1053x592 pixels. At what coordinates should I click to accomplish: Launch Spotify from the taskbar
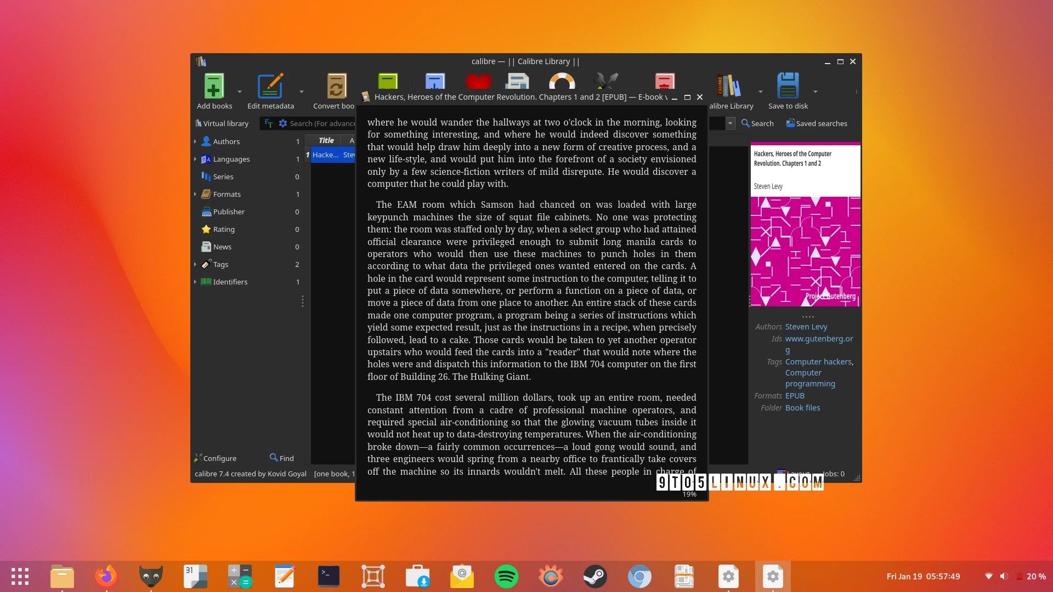pos(506,576)
